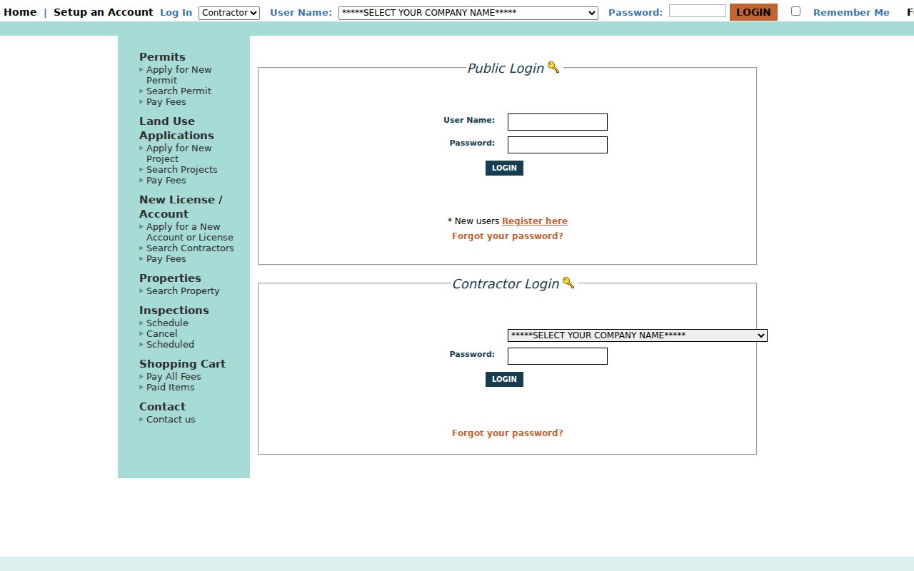Image resolution: width=914 pixels, height=571 pixels.
Task: Open Search Contractors link
Action: tap(190, 248)
